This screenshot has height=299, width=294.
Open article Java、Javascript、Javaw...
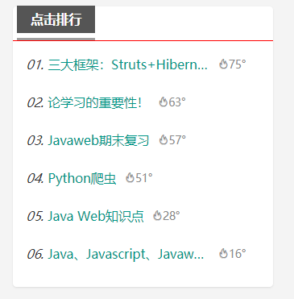click(x=126, y=254)
